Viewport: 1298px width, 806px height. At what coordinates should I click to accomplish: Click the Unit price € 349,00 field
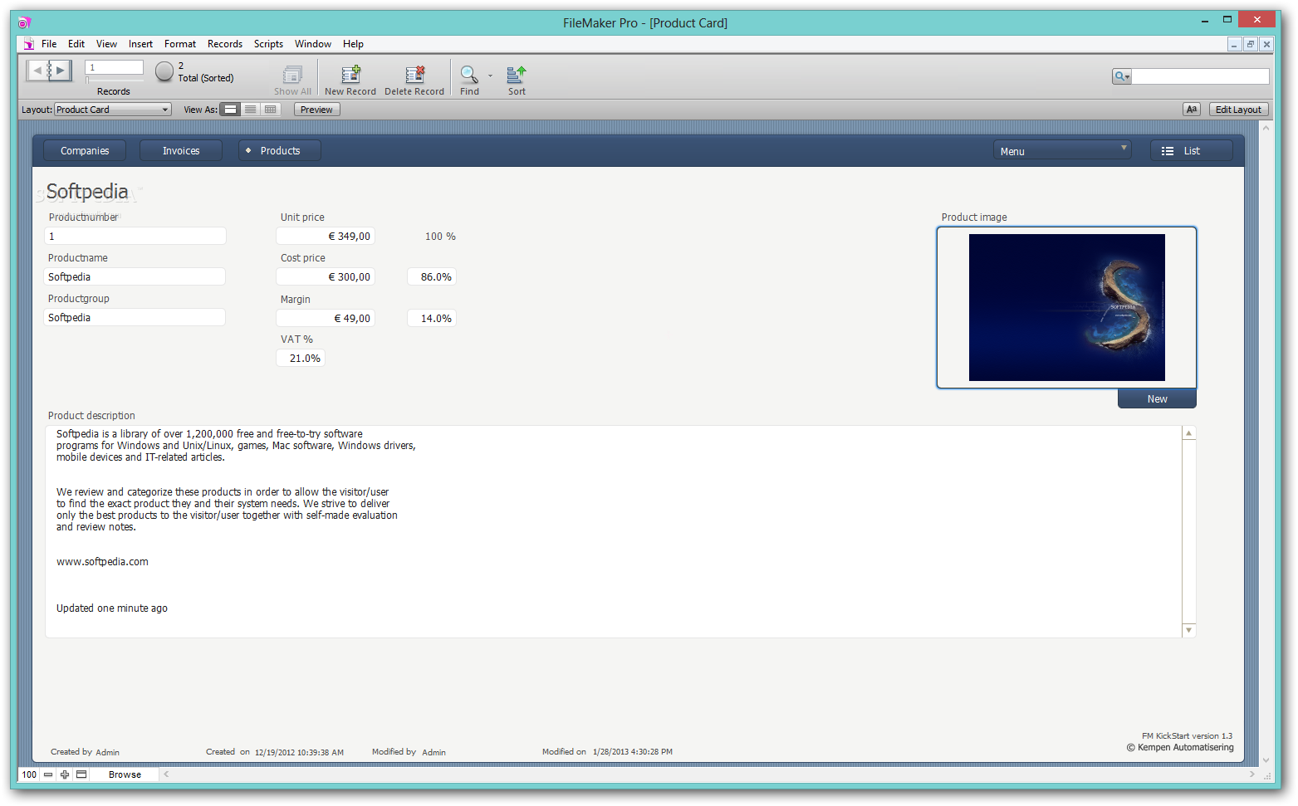326,236
